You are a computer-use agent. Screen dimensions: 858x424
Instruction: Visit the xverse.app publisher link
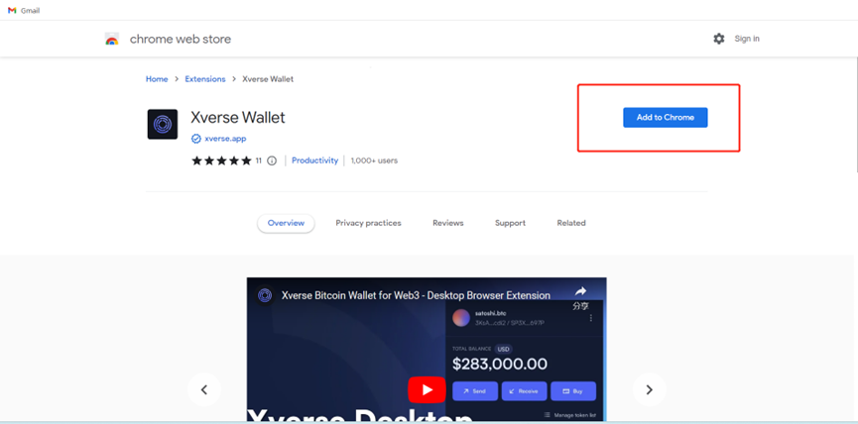click(x=224, y=140)
